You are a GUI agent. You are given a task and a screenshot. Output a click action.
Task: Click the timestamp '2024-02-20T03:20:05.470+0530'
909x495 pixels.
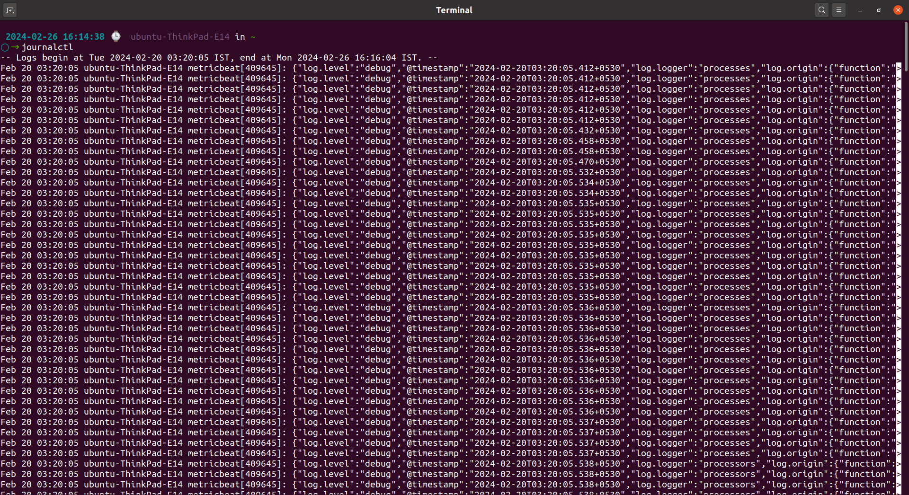point(547,161)
